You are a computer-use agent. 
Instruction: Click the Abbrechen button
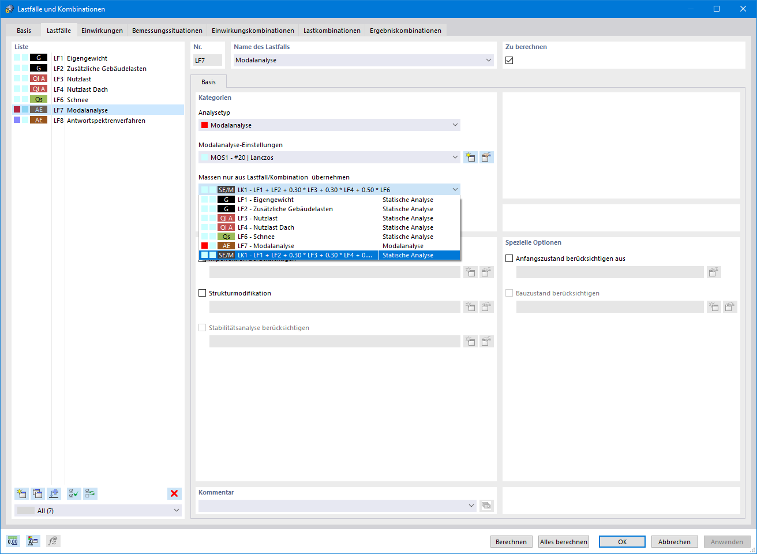pos(674,541)
